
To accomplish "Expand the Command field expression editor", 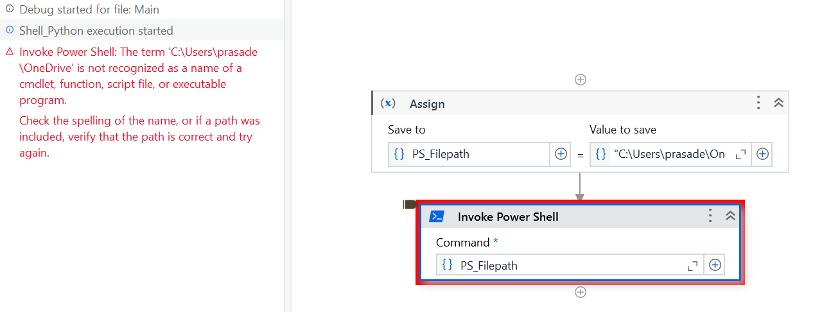I will click(x=693, y=265).
